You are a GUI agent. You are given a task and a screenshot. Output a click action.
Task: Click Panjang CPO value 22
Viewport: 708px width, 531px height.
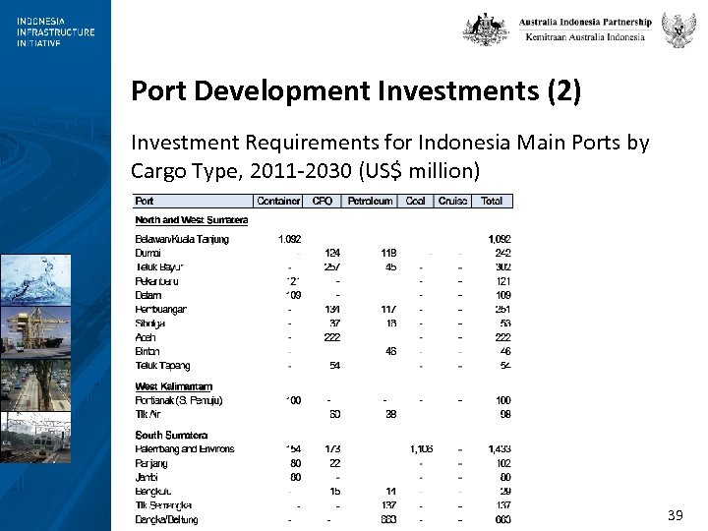(334, 463)
